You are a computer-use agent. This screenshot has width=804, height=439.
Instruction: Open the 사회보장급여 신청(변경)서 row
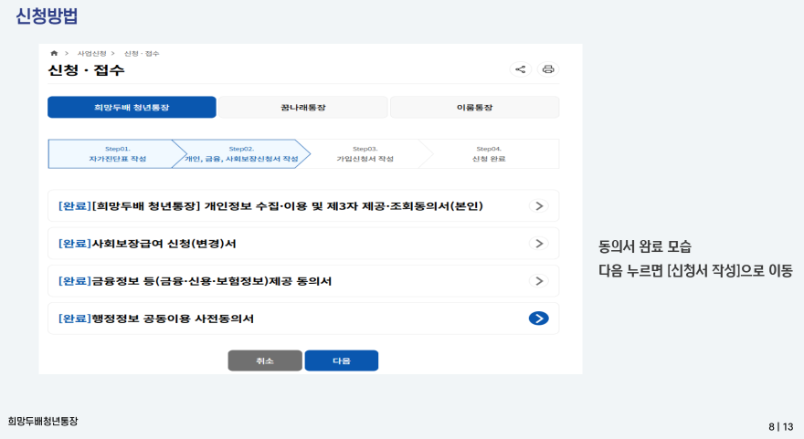(x=303, y=244)
